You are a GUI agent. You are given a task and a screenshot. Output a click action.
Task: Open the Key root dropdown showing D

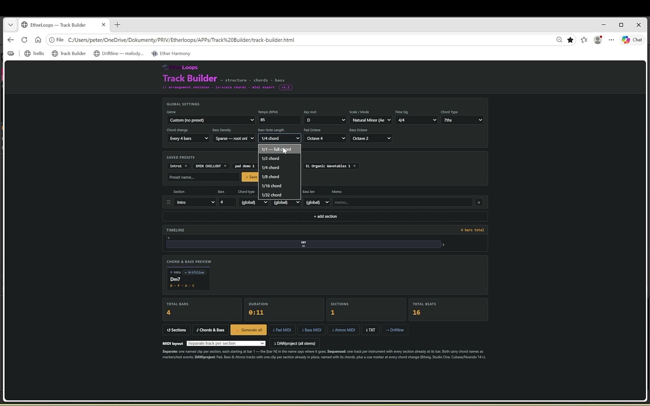pos(325,120)
